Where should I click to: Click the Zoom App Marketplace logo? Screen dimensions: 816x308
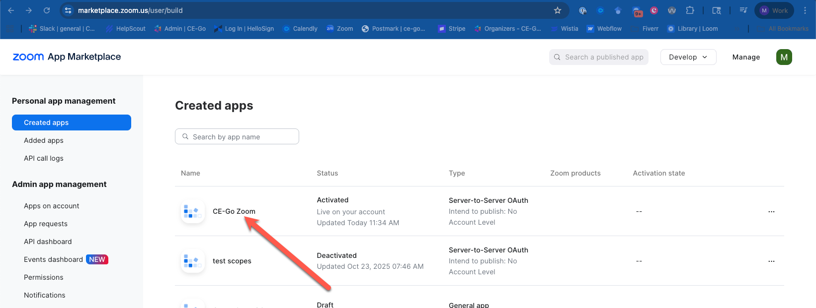[x=67, y=57]
